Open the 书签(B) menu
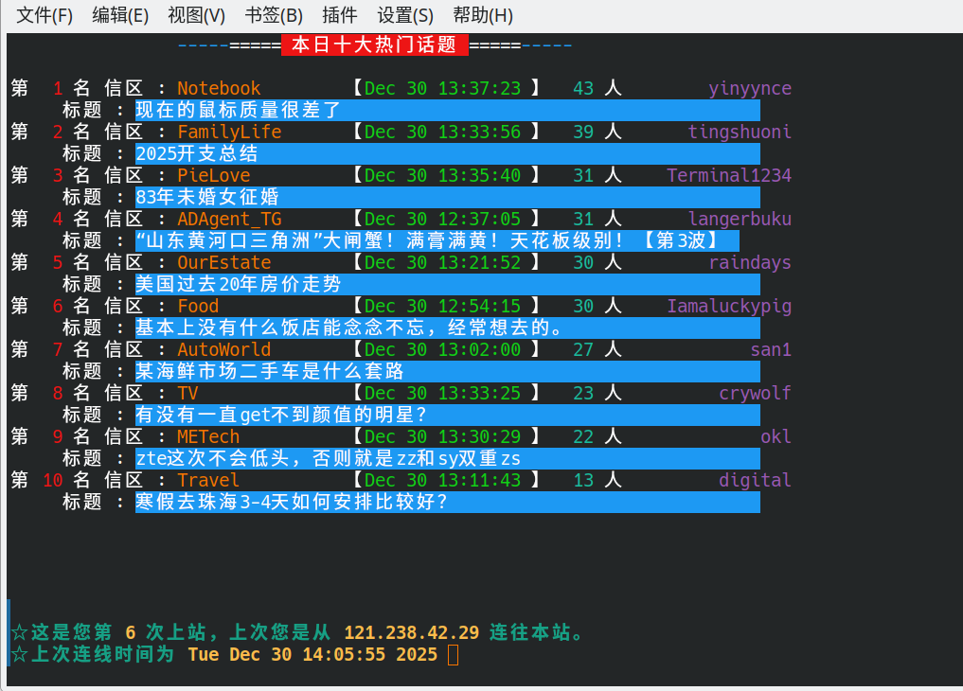 [x=274, y=15]
